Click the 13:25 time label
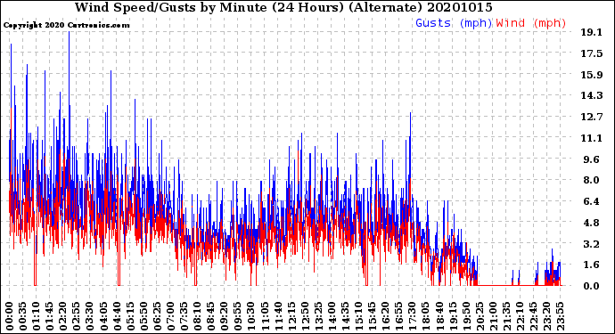 (318, 316)
